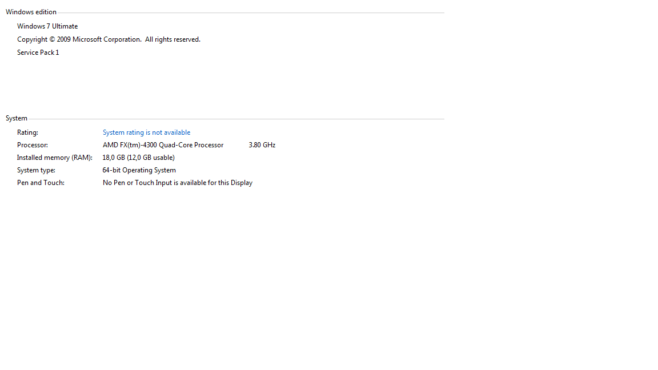
Task: Click the 18,0 GB installed memory value
Action: (x=114, y=158)
